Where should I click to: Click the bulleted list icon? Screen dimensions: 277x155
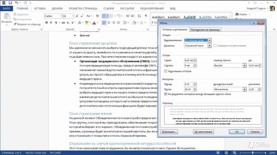[x=104, y=16]
